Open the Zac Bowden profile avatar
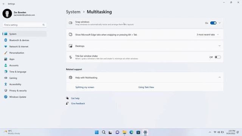Viewport: 242px width, 136px height. tap(7, 14)
